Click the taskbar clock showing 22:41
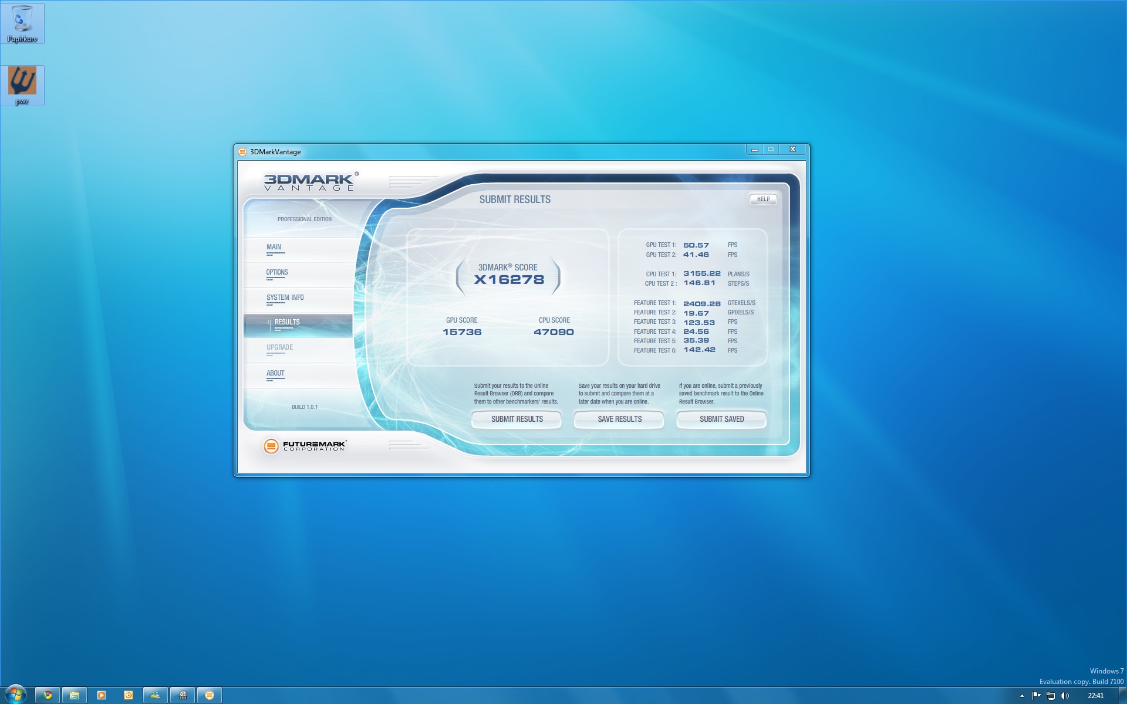This screenshot has height=704, width=1127. [x=1095, y=696]
